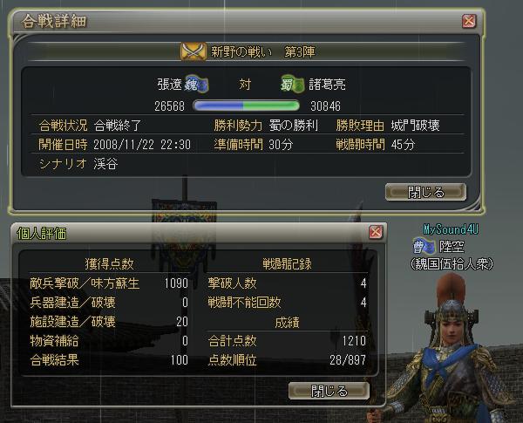Click the 合計点数 1210 total row

(x=287, y=341)
